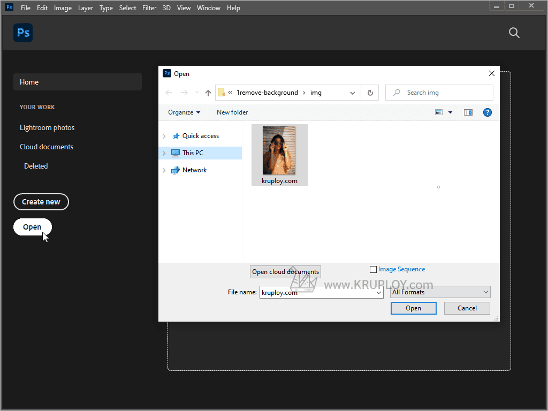Click the img breadcrumb segment

click(316, 93)
